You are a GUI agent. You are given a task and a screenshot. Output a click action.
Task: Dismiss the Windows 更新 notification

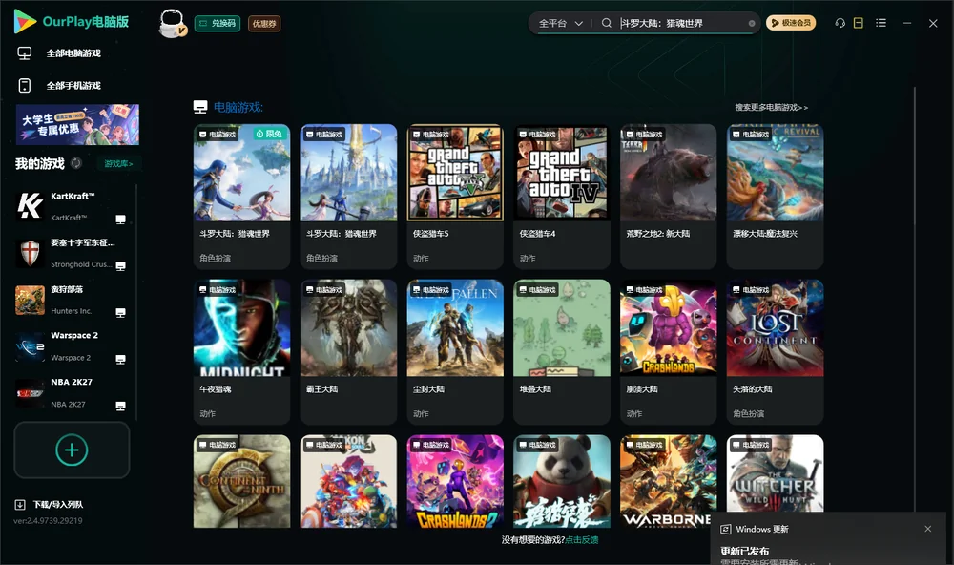pos(928,529)
